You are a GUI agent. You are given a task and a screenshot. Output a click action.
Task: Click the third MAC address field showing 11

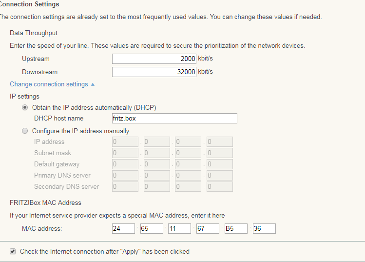tap(179, 228)
